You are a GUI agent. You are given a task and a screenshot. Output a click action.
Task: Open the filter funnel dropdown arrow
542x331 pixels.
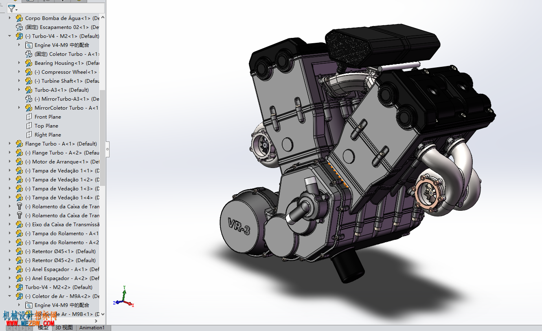coord(16,10)
